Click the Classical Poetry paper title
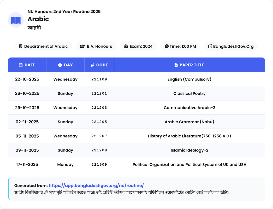273x209 pixels. click(189, 94)
